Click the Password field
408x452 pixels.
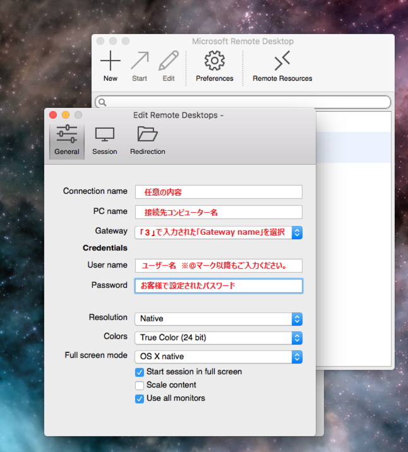coord(219,286)
